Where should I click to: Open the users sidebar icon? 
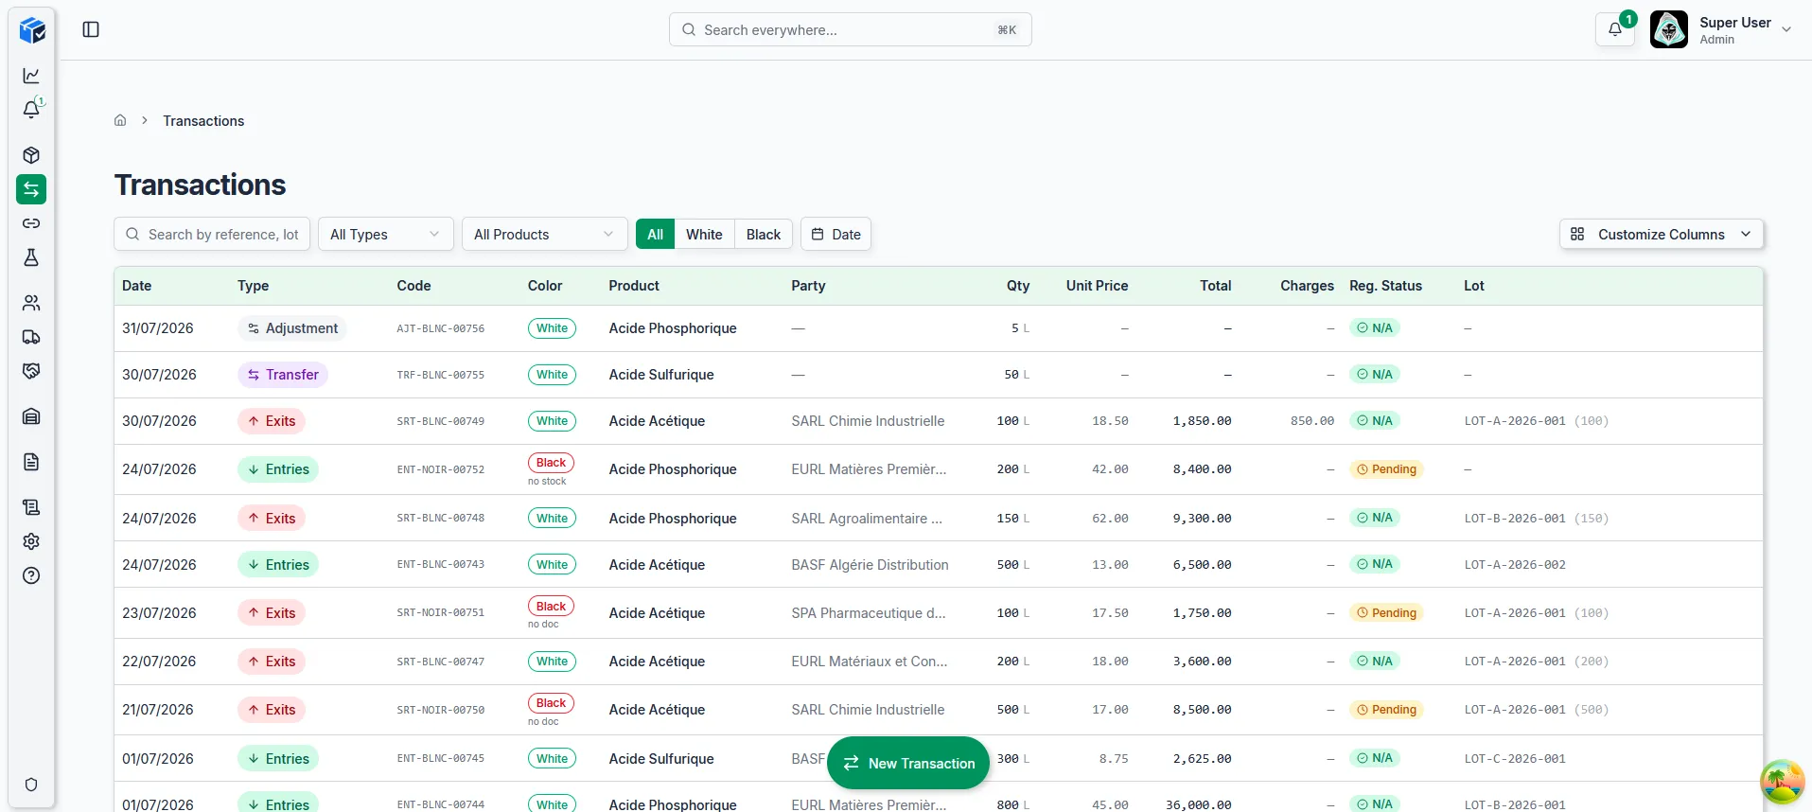coord(31,303)
